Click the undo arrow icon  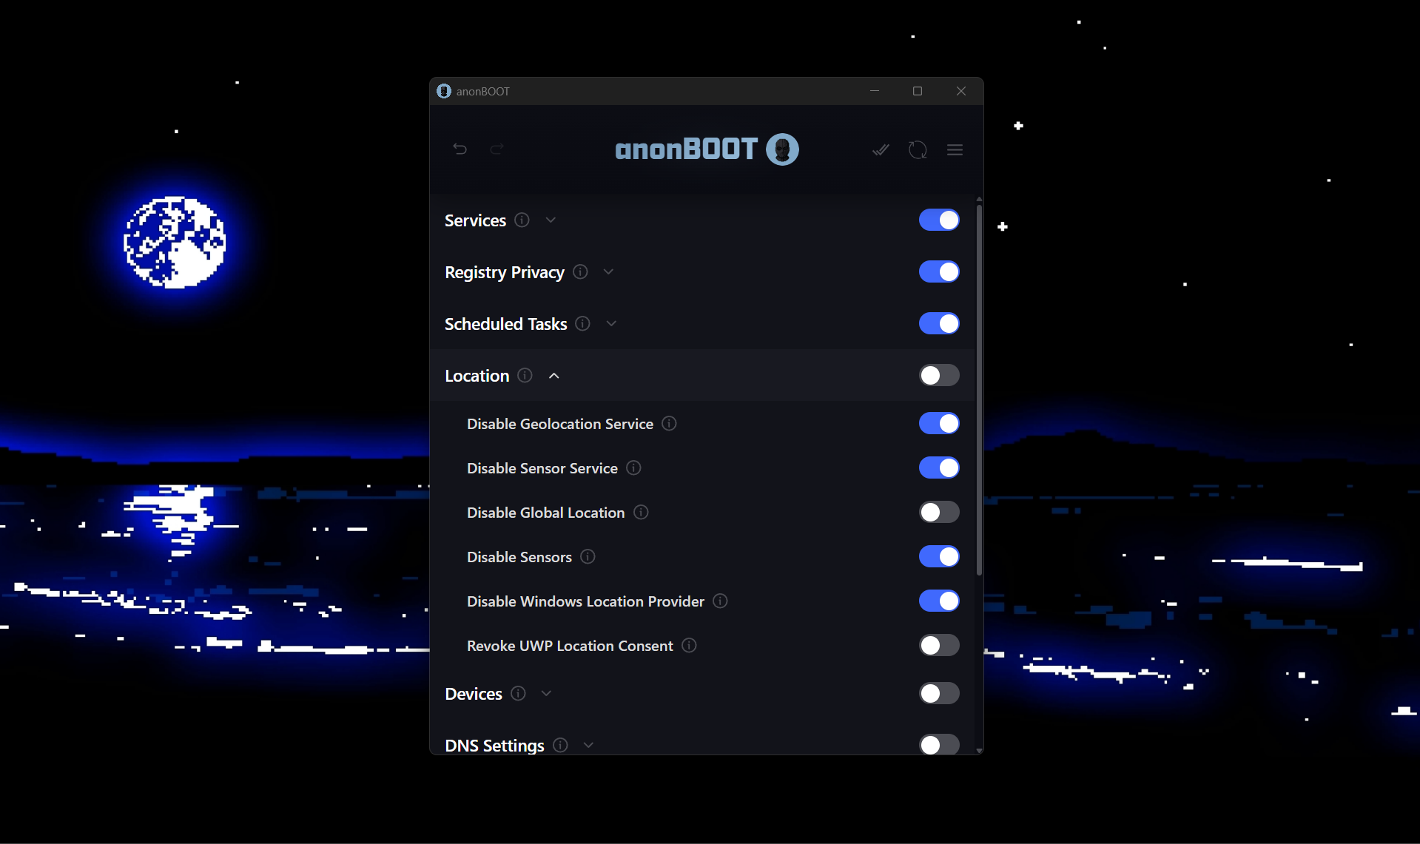click(460, 149)
